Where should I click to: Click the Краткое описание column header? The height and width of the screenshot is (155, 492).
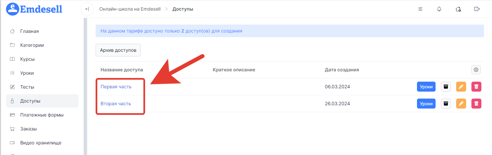coord(234,70)
